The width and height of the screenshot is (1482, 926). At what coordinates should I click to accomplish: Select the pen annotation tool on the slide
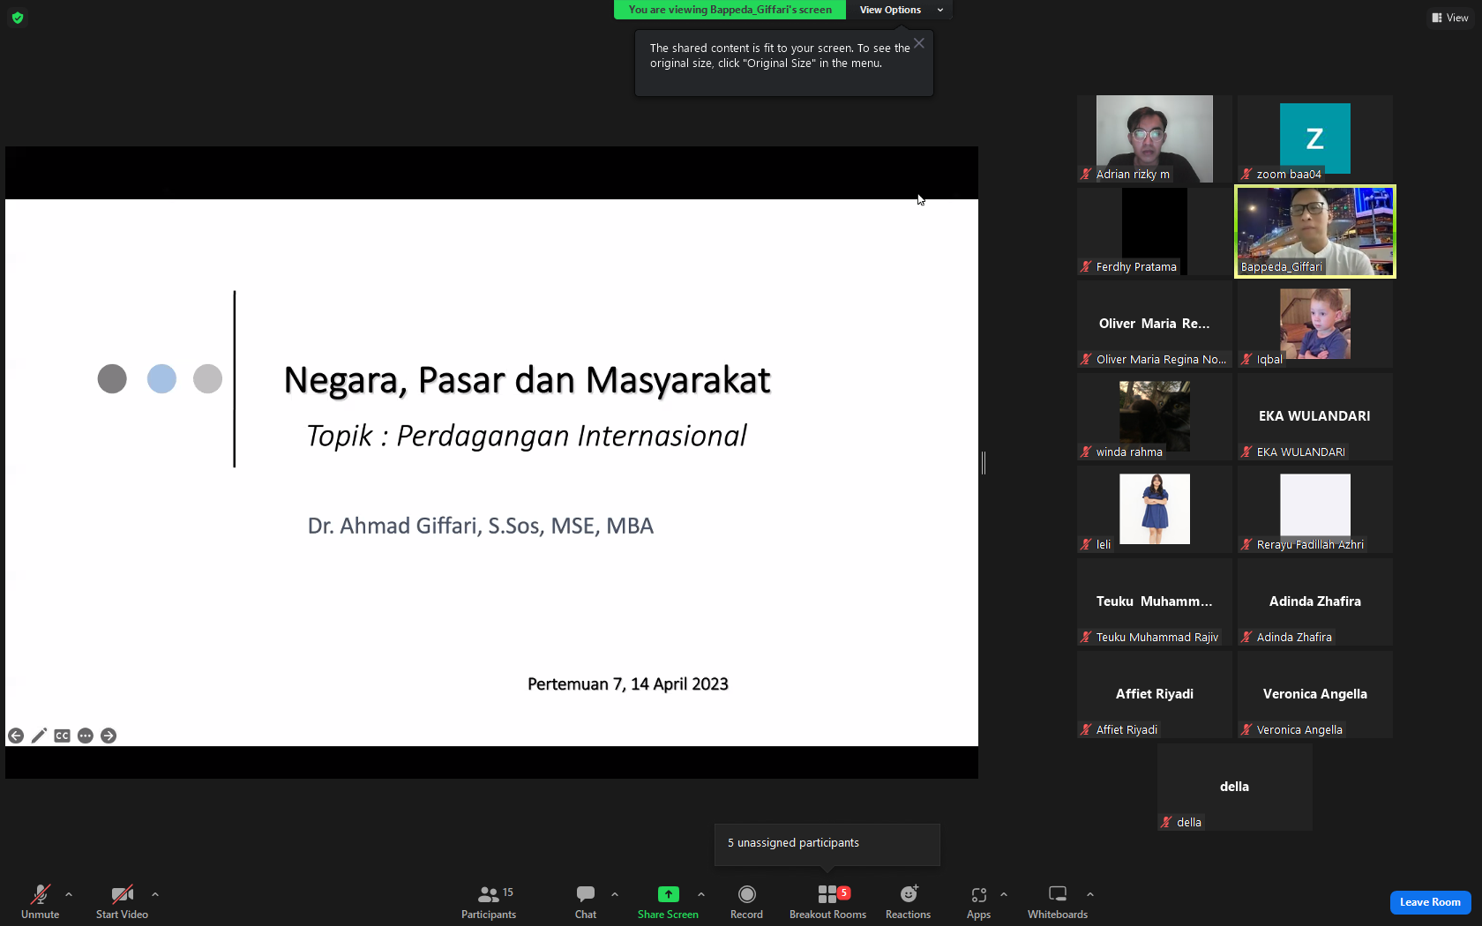(39, 736)
